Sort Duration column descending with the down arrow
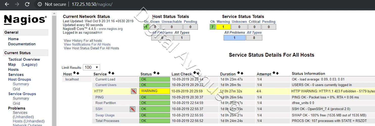Image resolution: width=375 pixels, height=126 pixels. coord(242,73)
